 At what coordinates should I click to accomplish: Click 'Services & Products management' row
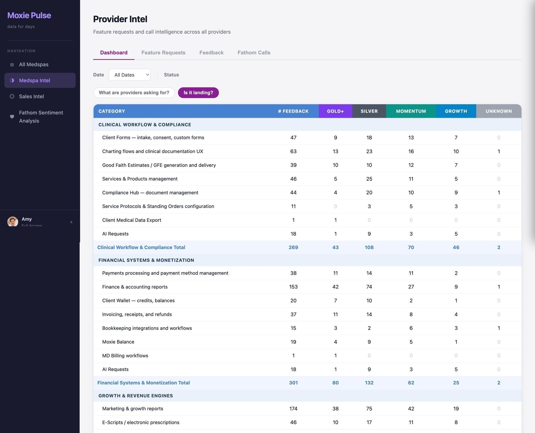click(307, 179)
